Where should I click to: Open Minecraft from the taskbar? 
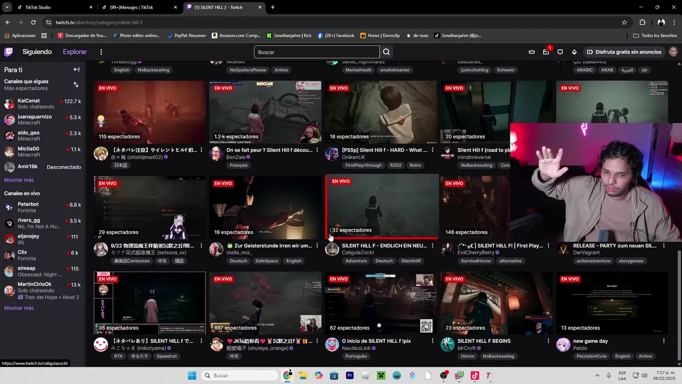point(381,375)
